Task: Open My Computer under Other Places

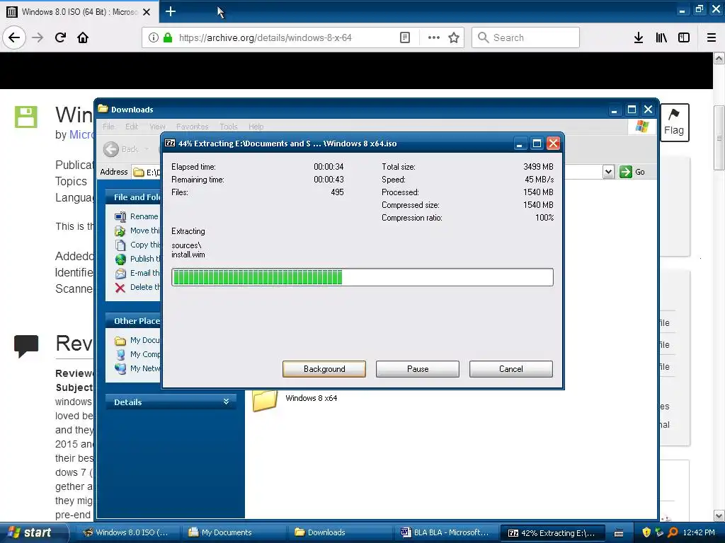Action: pyautogui.click(x=137, y=355)
